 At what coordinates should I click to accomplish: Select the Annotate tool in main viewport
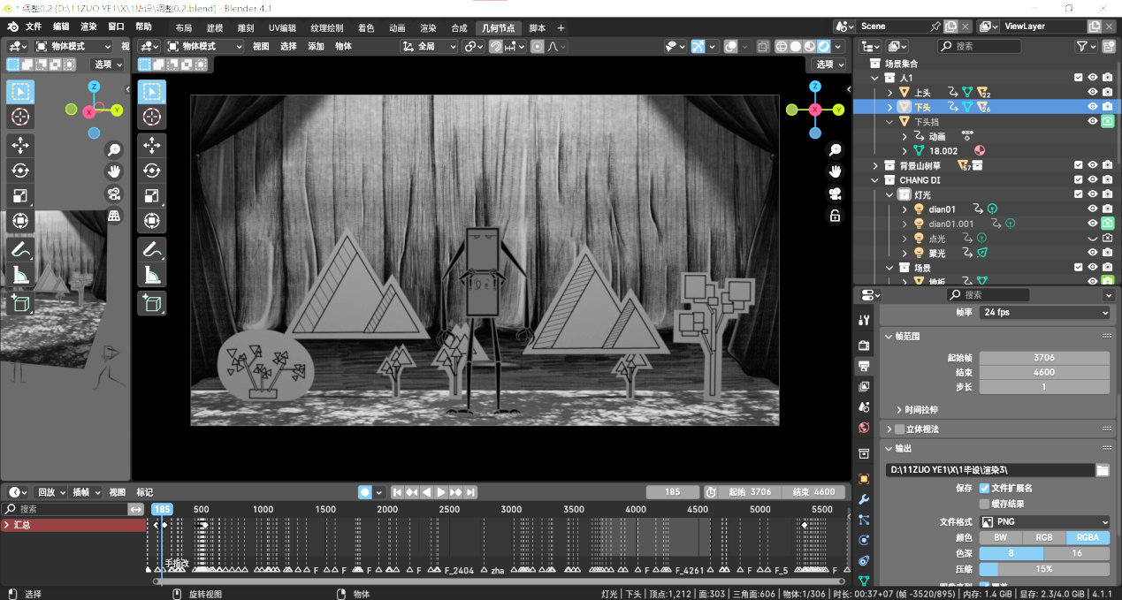click(x=151, y=250)
